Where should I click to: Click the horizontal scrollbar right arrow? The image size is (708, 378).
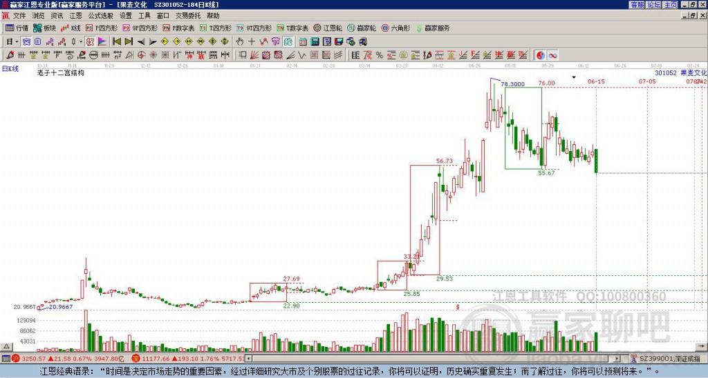(617, 359)
